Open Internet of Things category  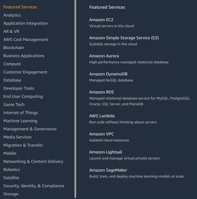coord(21,112)
